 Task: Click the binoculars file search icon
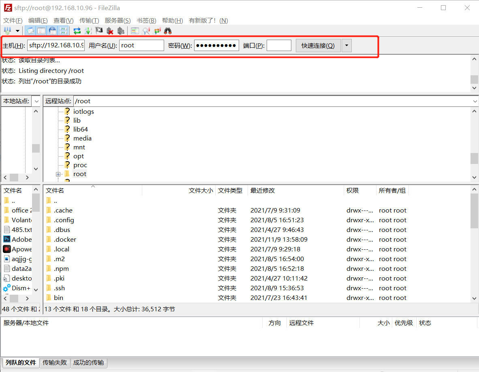pyautogui.click(x=168, y=31)
